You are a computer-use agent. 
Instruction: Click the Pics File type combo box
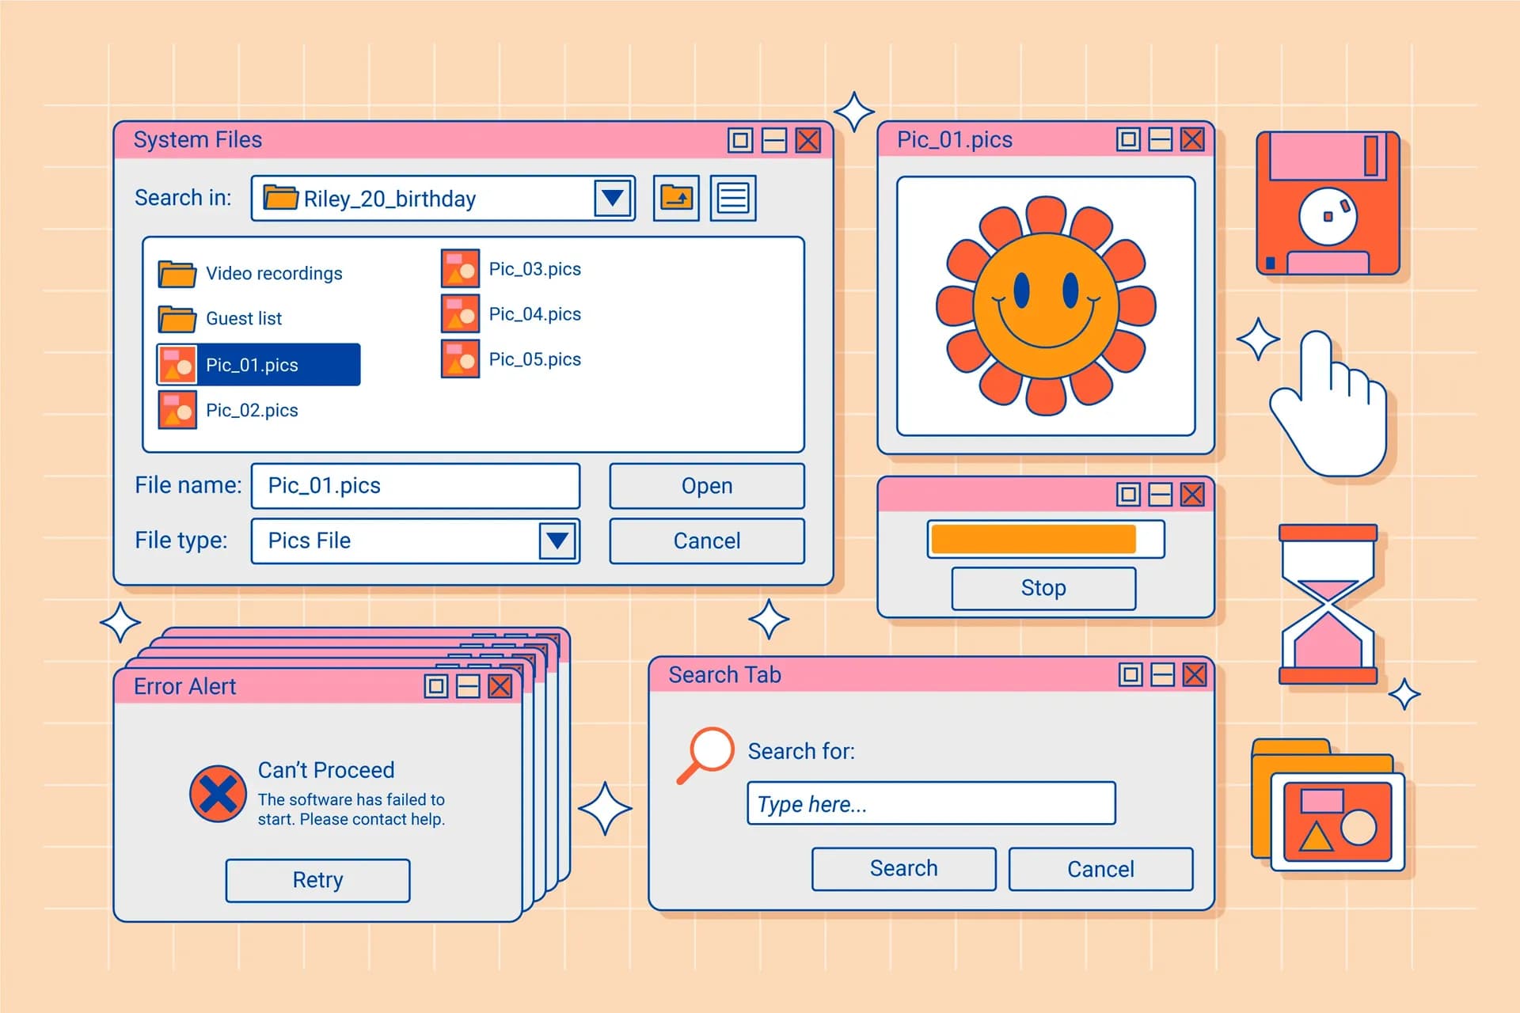point(416,541)
